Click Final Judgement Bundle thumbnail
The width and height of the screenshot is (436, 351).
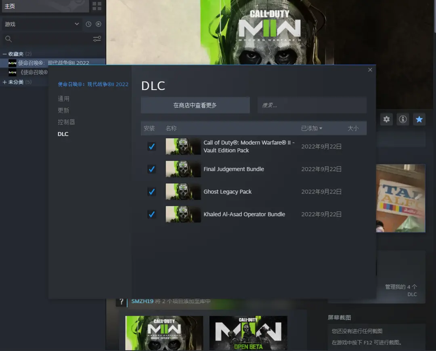pyautogui.click(x=183, y=169)
